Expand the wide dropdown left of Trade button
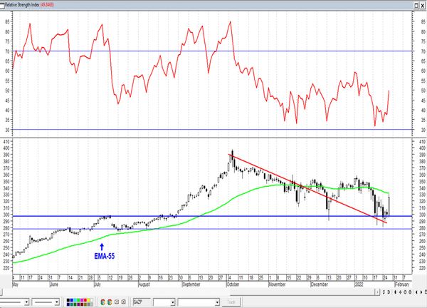 coord(218,302)
